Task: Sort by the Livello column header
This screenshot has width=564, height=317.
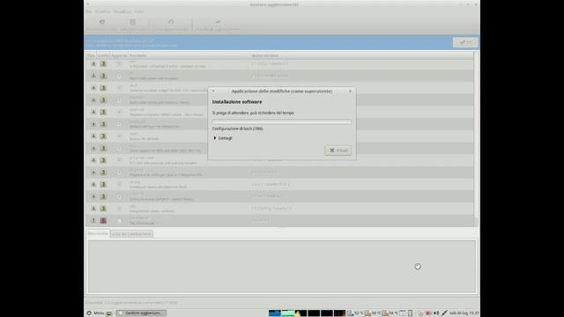Action: click(103, 55)
